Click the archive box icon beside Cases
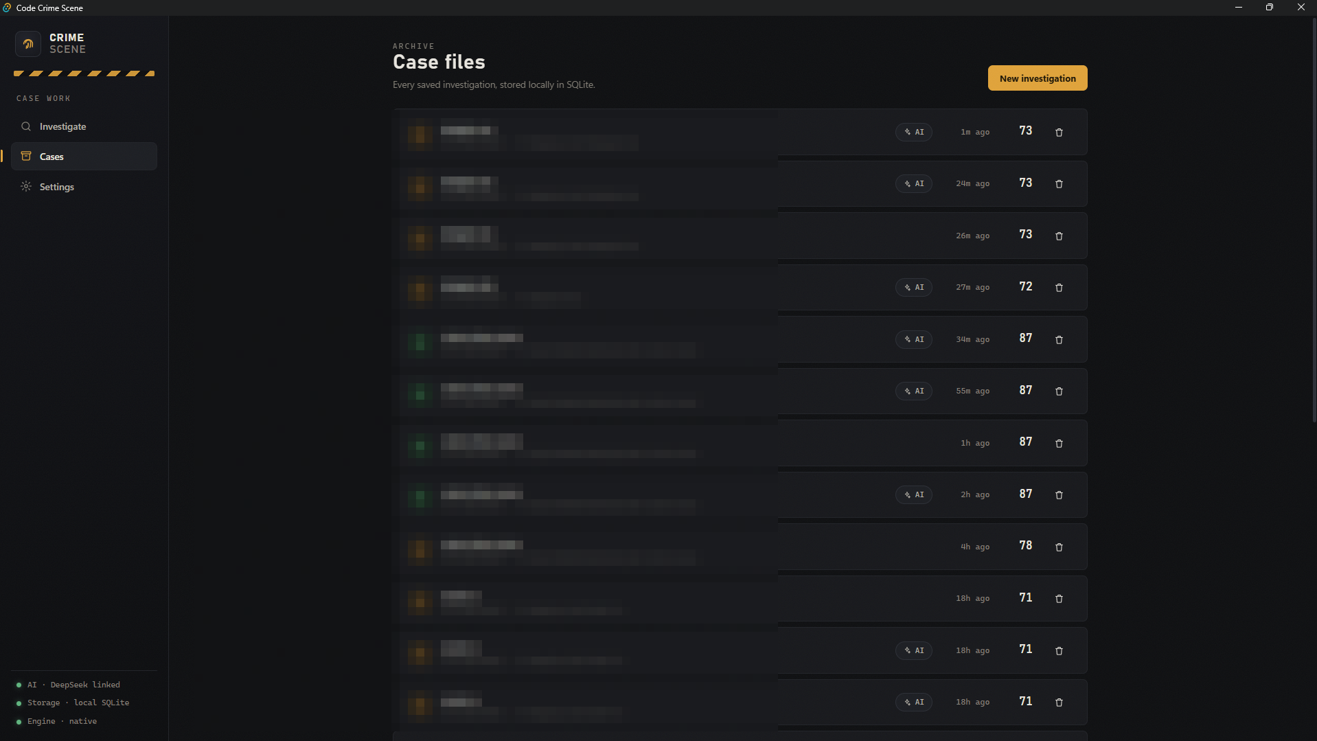Screen dimensions: 1317x741 click(x=26, y=156)
